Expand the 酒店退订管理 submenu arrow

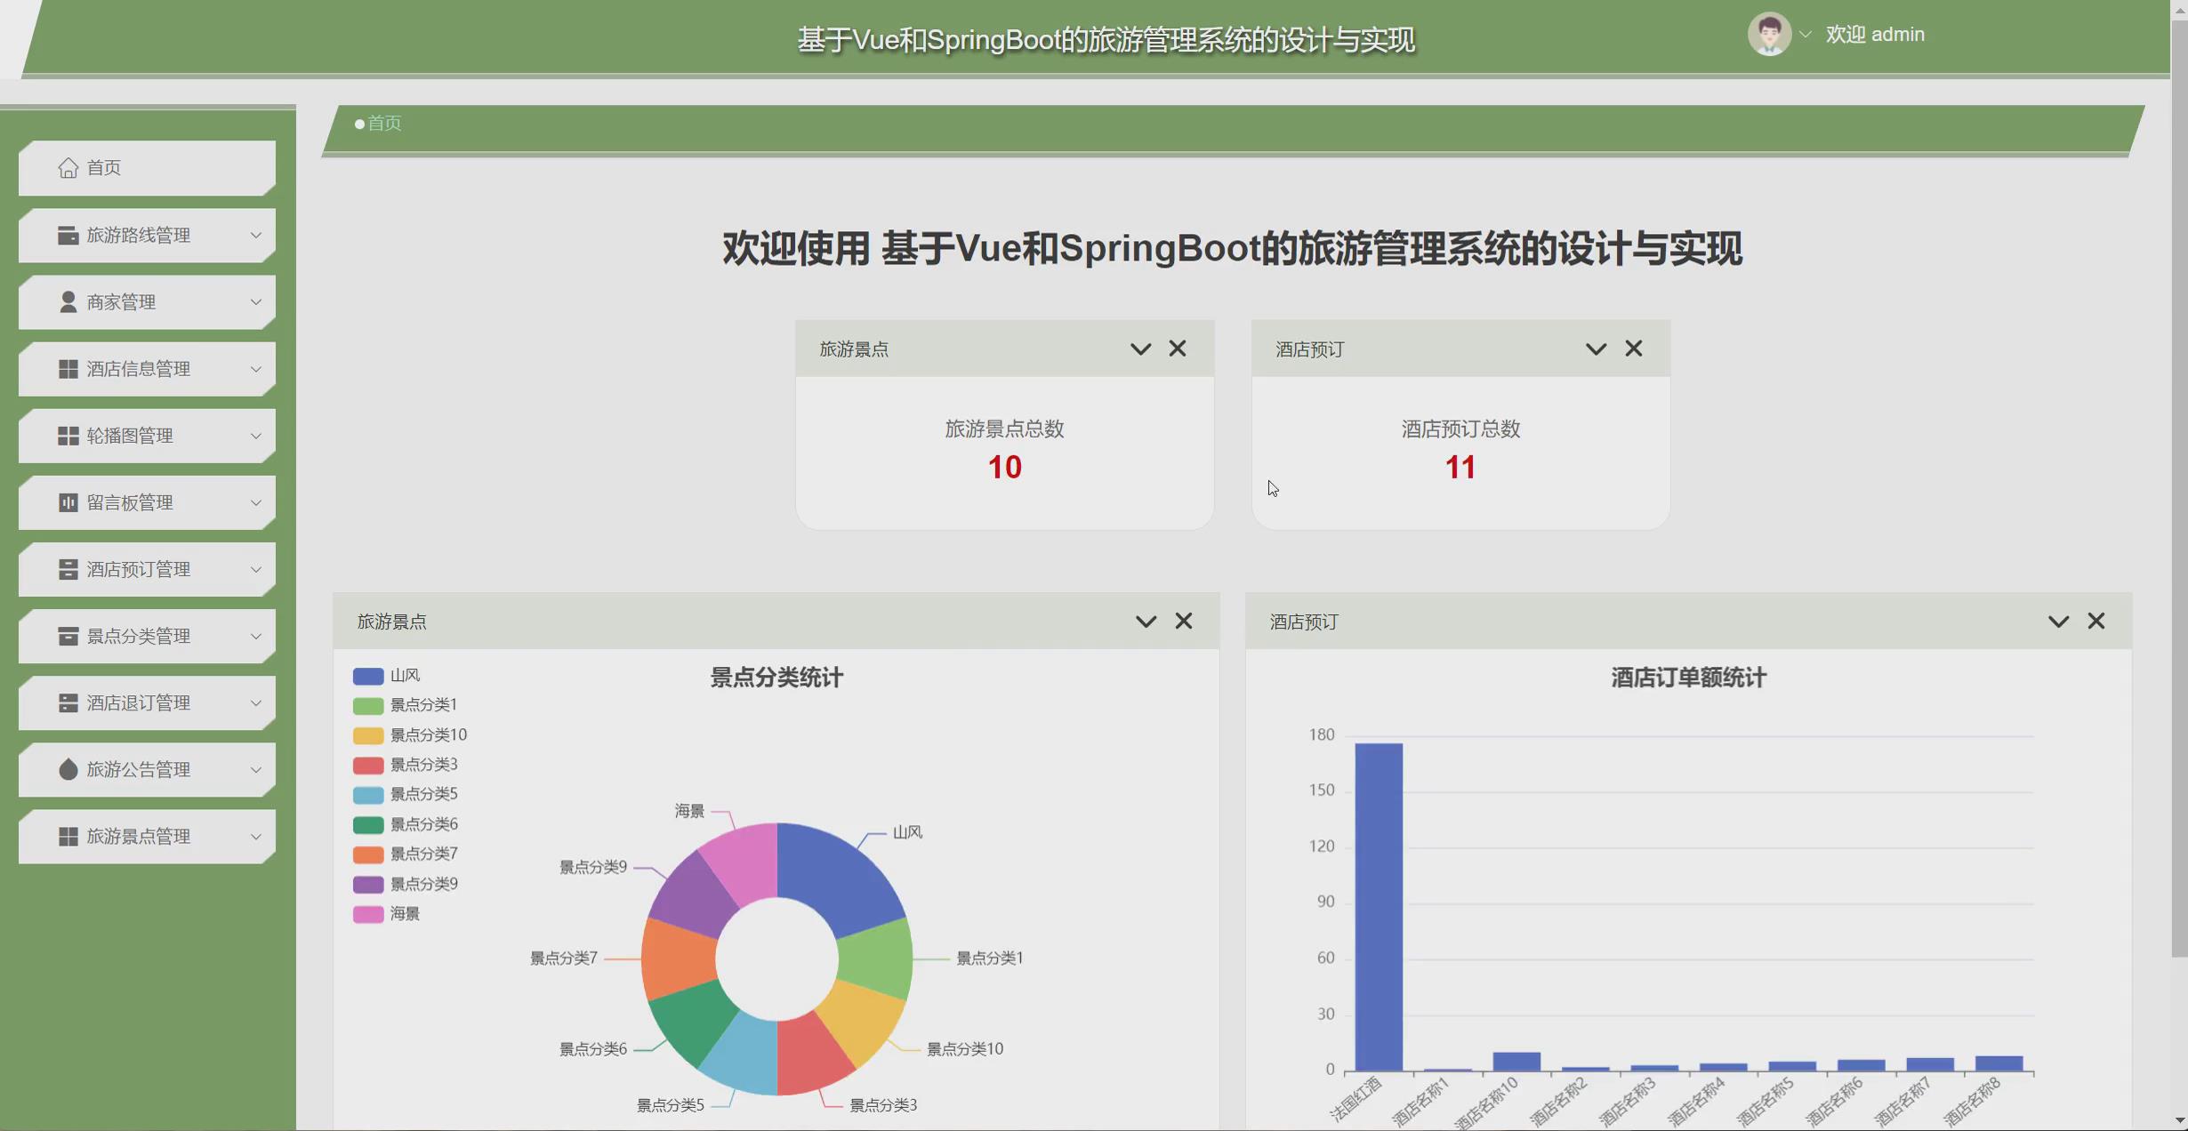(256, 703)
